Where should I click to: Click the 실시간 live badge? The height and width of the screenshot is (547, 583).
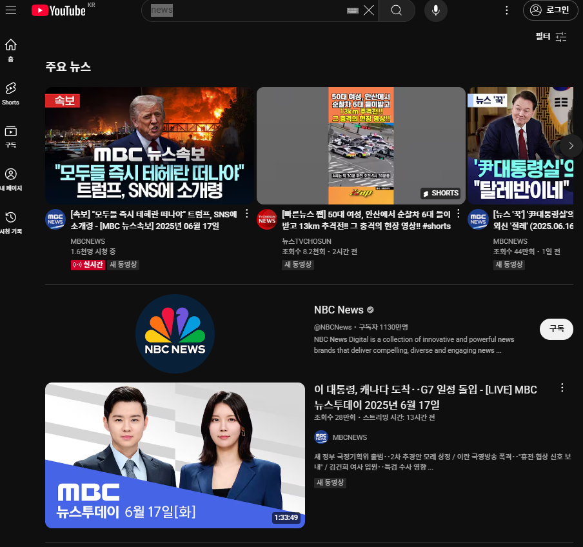(88, 264)
